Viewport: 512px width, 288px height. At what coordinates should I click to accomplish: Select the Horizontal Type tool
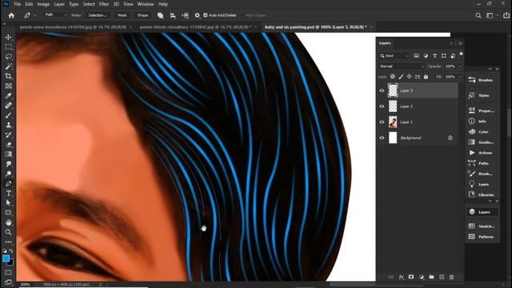(x=9, y=194)
